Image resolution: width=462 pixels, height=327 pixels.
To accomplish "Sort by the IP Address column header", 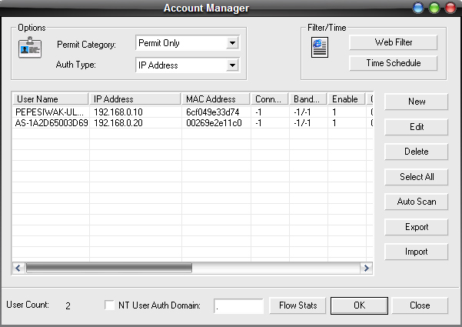I will coord(135,99).
